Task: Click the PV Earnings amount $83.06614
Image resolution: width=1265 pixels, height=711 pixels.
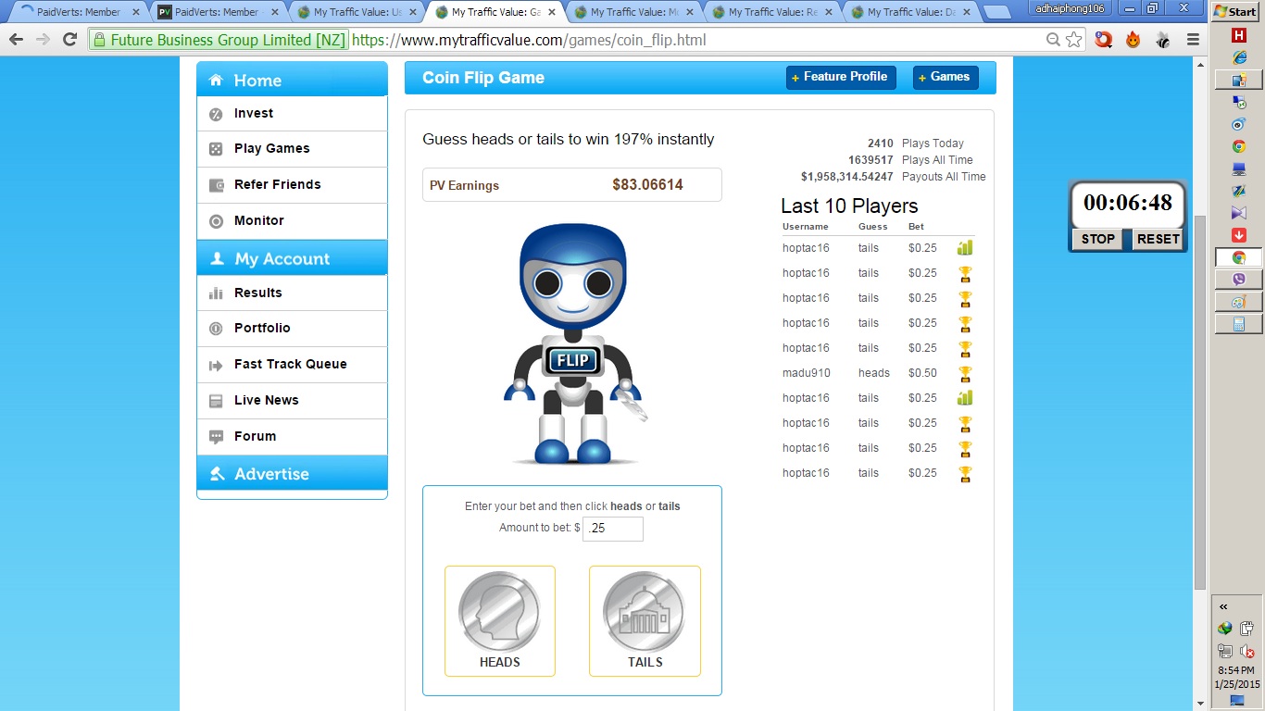Action: pos(647,185)
